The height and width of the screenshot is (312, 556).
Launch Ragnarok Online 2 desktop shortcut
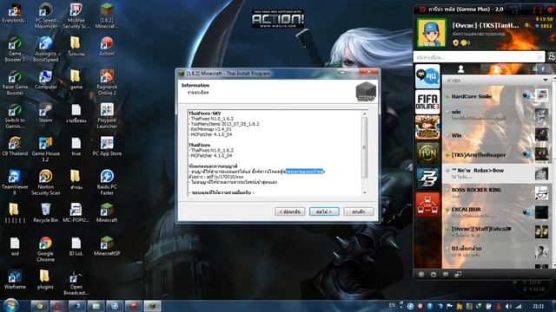[x=107, y=82]
